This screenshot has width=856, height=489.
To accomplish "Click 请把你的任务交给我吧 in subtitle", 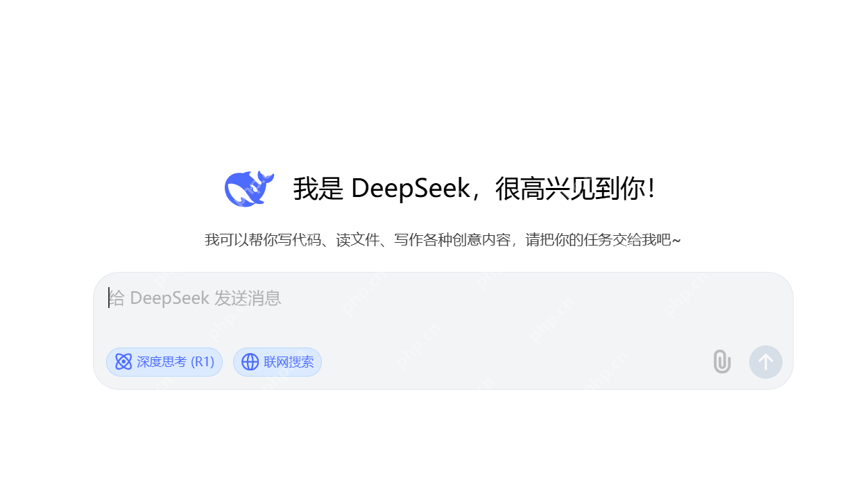I will 598,240.
